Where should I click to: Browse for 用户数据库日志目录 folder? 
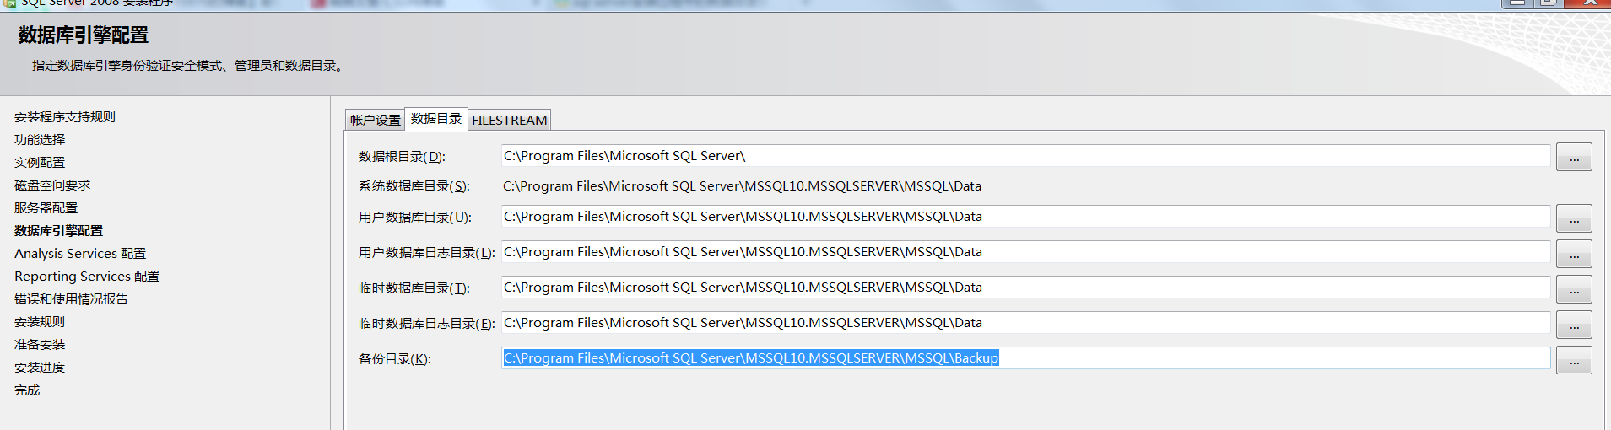(1574, 254)
